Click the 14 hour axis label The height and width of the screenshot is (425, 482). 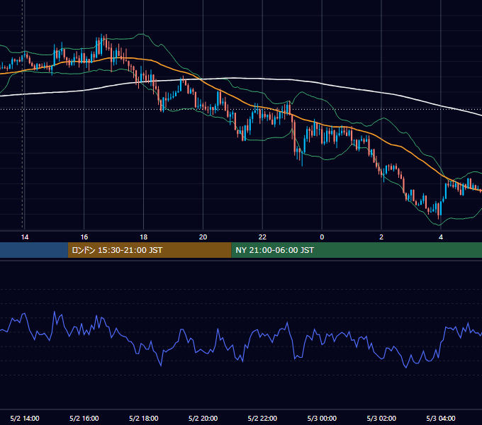[25, 237]
